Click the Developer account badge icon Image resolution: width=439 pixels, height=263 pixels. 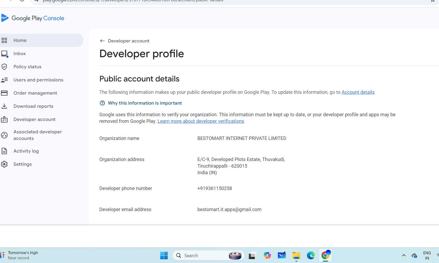(4, 119)
